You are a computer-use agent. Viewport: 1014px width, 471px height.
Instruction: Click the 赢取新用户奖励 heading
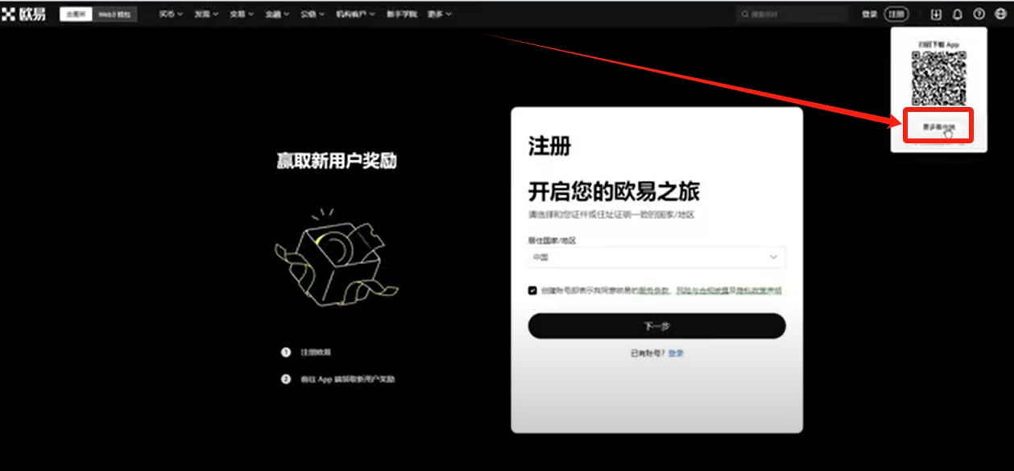pos(337,161)
